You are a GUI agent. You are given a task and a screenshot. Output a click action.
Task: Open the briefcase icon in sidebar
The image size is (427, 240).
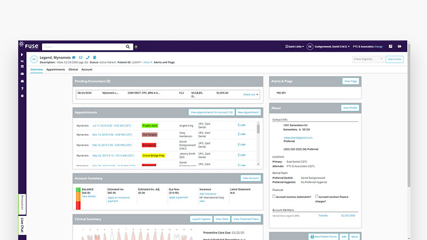point(22,81)
